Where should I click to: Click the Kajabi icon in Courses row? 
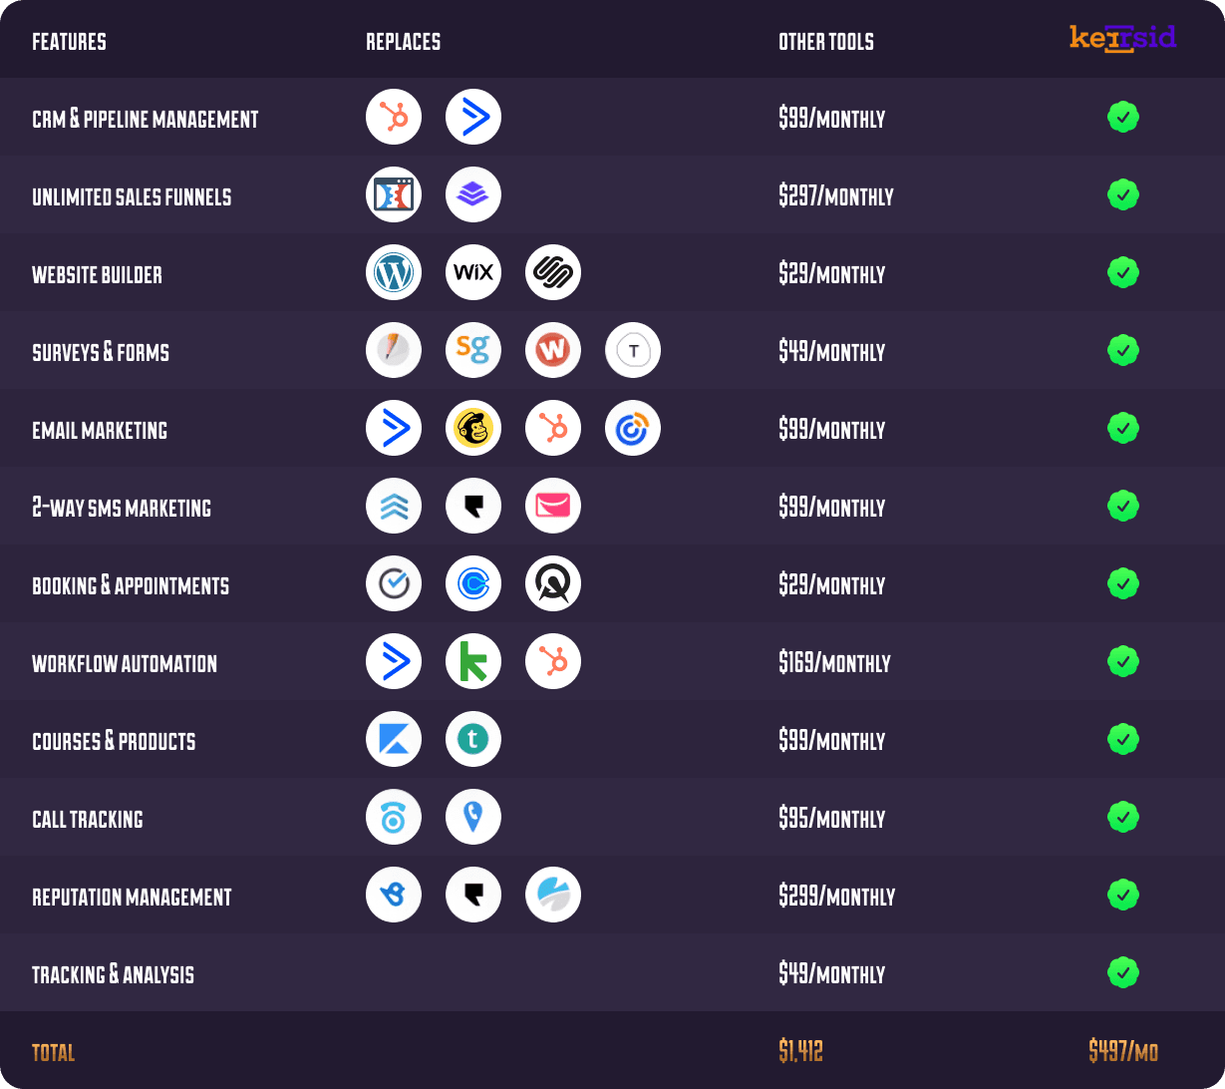394,739
